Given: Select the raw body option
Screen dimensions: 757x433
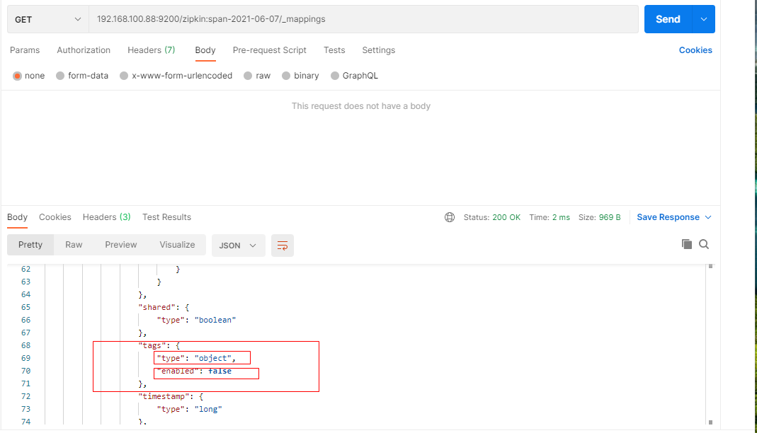Looking at the screenshot, I should pos(256,75).
